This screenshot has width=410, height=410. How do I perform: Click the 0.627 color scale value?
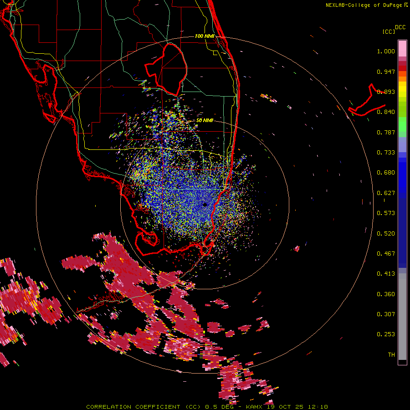(386, 193)
